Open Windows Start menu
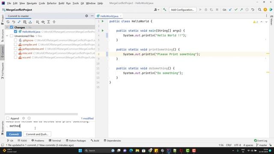The image size is (274, 154). pos(80,151)
